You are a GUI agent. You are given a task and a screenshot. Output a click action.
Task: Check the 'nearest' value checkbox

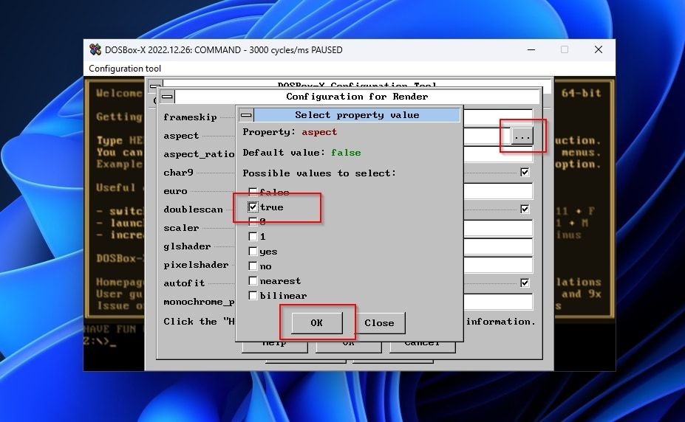[253, 281]
